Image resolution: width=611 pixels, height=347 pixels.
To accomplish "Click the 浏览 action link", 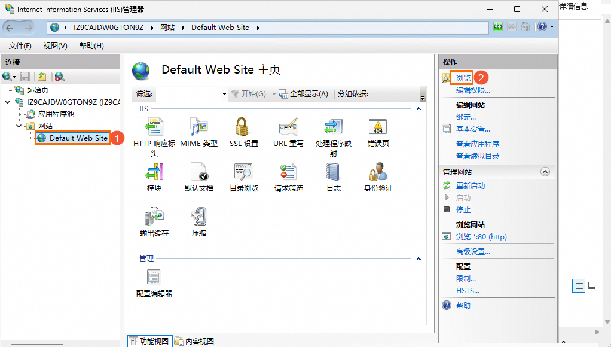I will pyautogui.click(x=463, y=78).
